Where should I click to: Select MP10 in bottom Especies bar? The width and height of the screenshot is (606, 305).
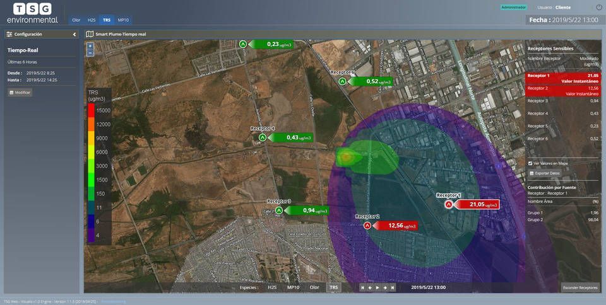294,287
